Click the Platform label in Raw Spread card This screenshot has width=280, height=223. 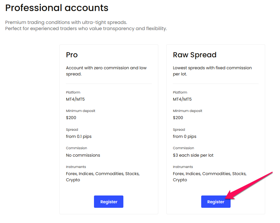tap(180, 92)
